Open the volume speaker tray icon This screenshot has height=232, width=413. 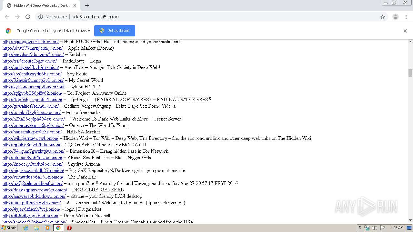[x=375, y=228]
